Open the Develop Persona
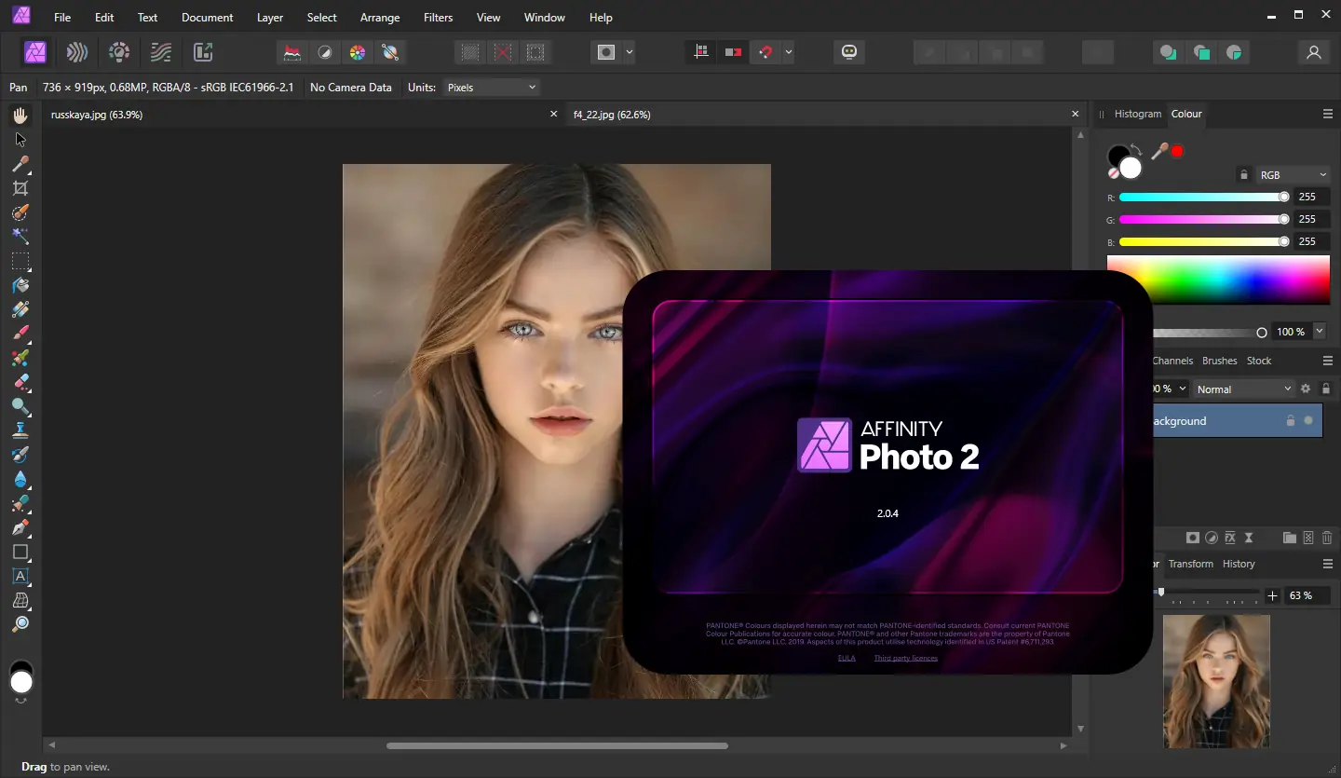This screenshot has height=778, width=1341. (119, 52)
